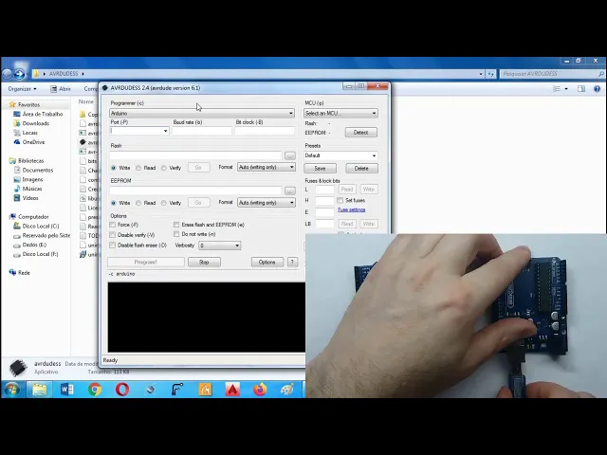The width and height of the screenshot is (607, 455).
Task: Enable Disable flash erase (-D) checkbox
Action: pyautogui.click(x=113, y=246)
